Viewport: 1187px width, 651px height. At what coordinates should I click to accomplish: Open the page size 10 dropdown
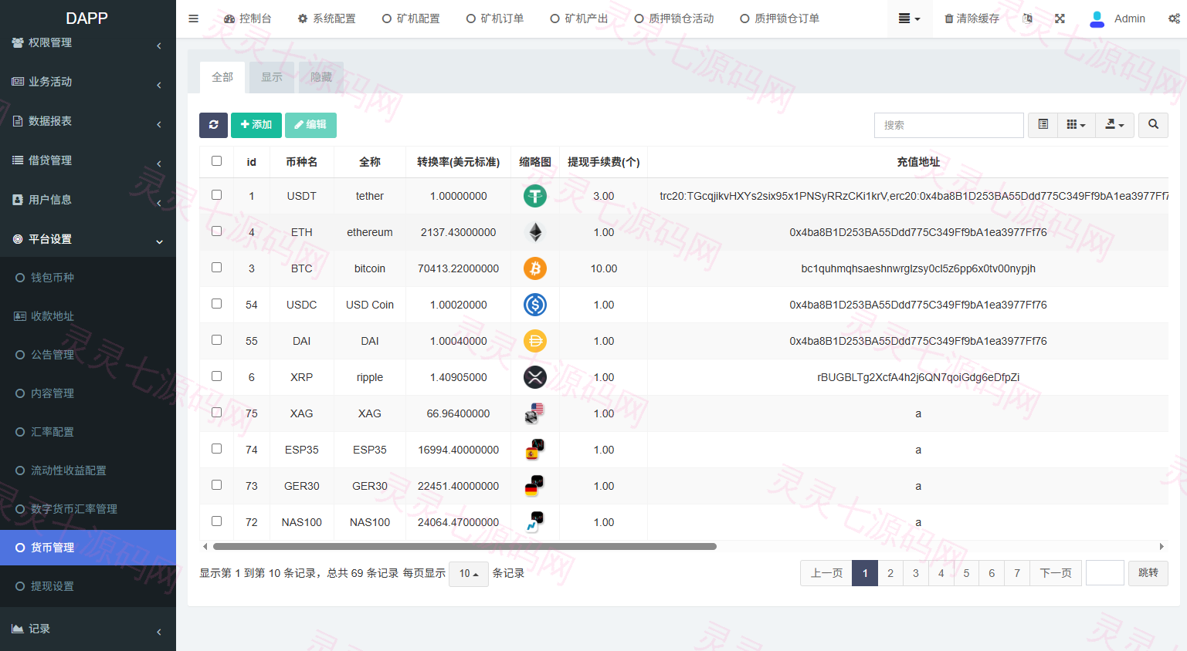(x=469, y=573)
